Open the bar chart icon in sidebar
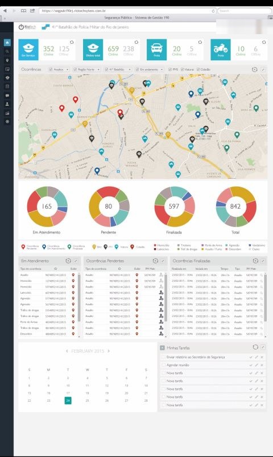The width and height of the screenshot is (273, 457). point(7,113)
